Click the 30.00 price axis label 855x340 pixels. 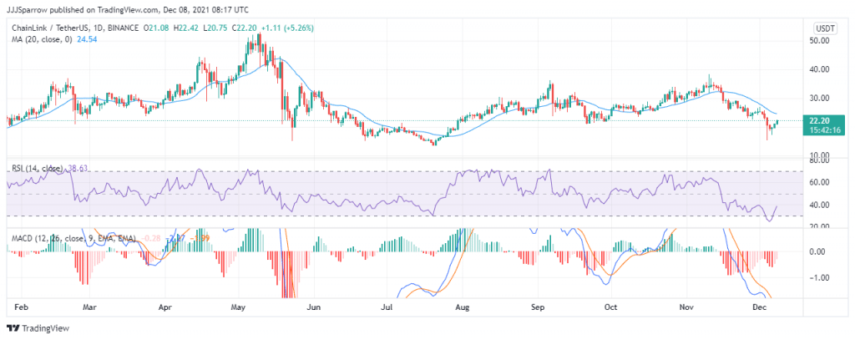(x=820, y=99)
